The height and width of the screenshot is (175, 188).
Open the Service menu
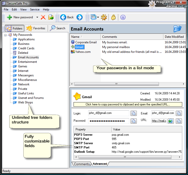point(35,10)
